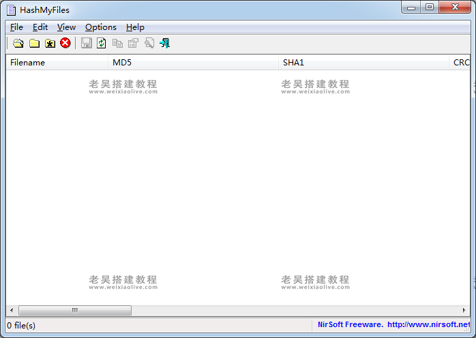Viewport: 476px width, 338px height.
Task: Click the Copy toolbar icon
Action: tap(117, 44)
